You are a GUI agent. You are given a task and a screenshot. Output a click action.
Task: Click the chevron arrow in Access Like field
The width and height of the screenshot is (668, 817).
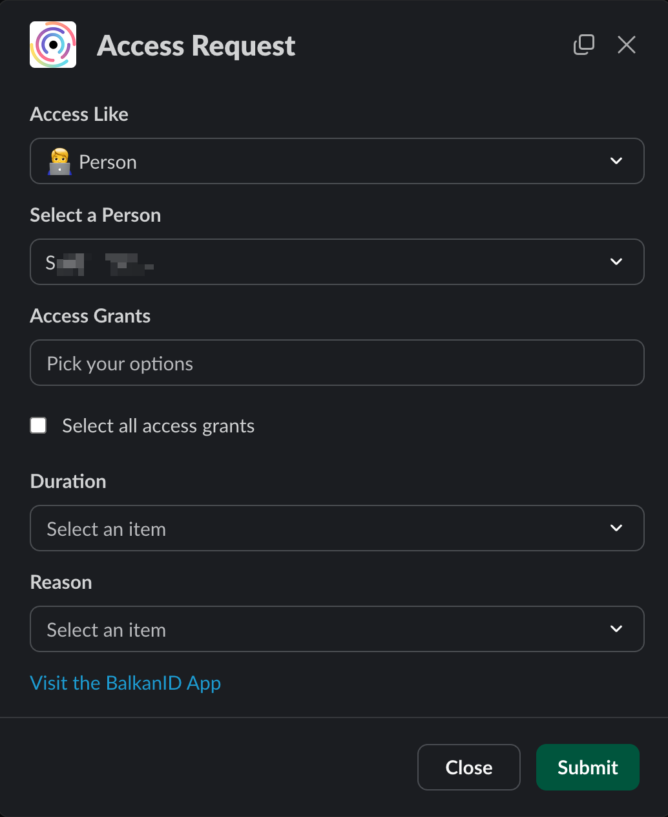(616, 161)
